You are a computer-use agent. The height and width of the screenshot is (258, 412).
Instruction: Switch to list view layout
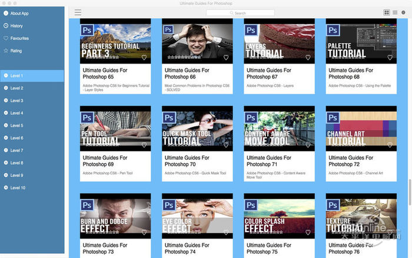point(395,12)
